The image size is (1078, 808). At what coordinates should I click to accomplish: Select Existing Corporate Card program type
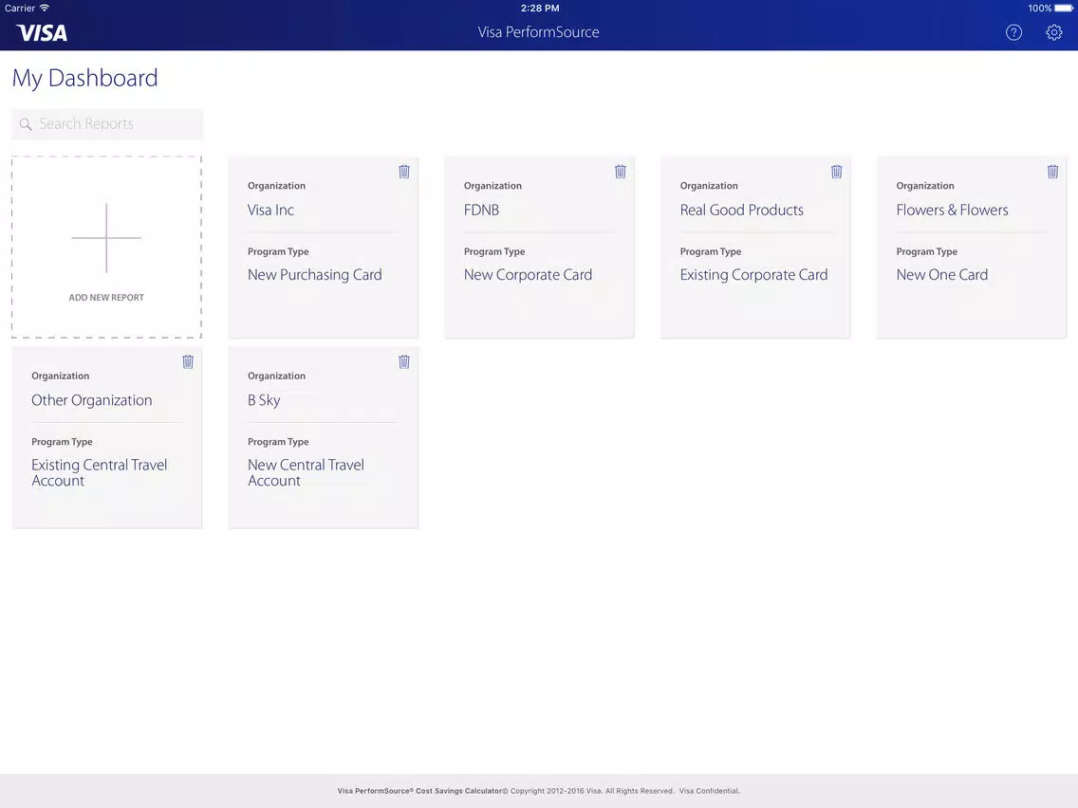[754, 275]
